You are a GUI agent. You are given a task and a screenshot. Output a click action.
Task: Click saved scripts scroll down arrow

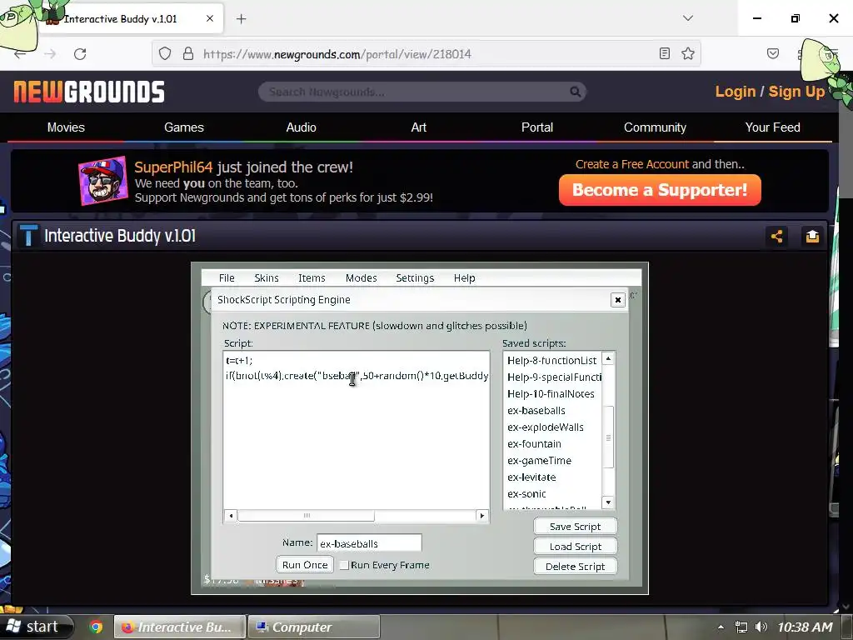(608, 502)
